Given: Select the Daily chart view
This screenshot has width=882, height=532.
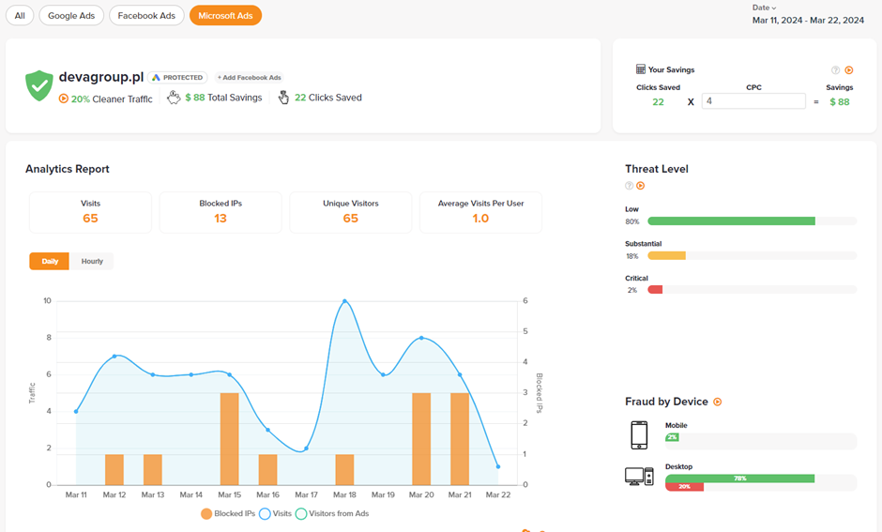Looking at the screenshot, I should point(50,262).
